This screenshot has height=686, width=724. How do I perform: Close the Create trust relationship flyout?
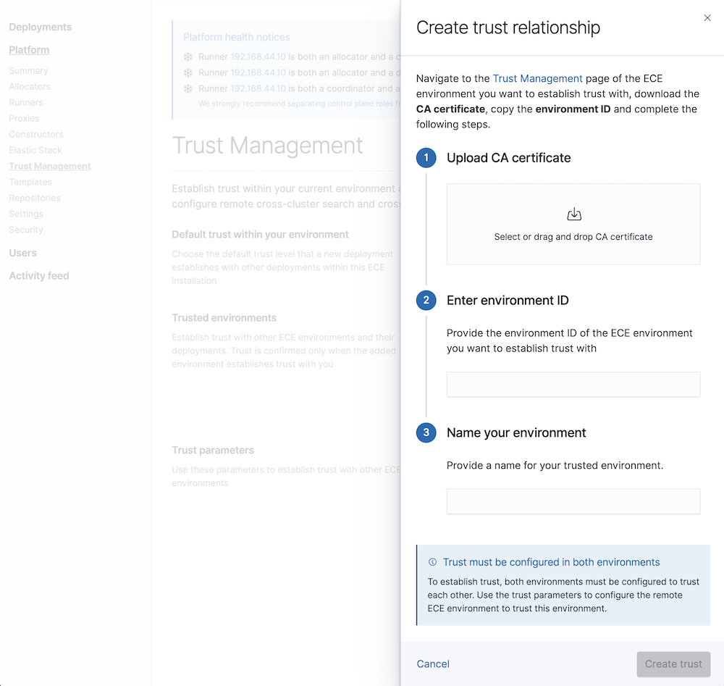click(x=707, y=18)
